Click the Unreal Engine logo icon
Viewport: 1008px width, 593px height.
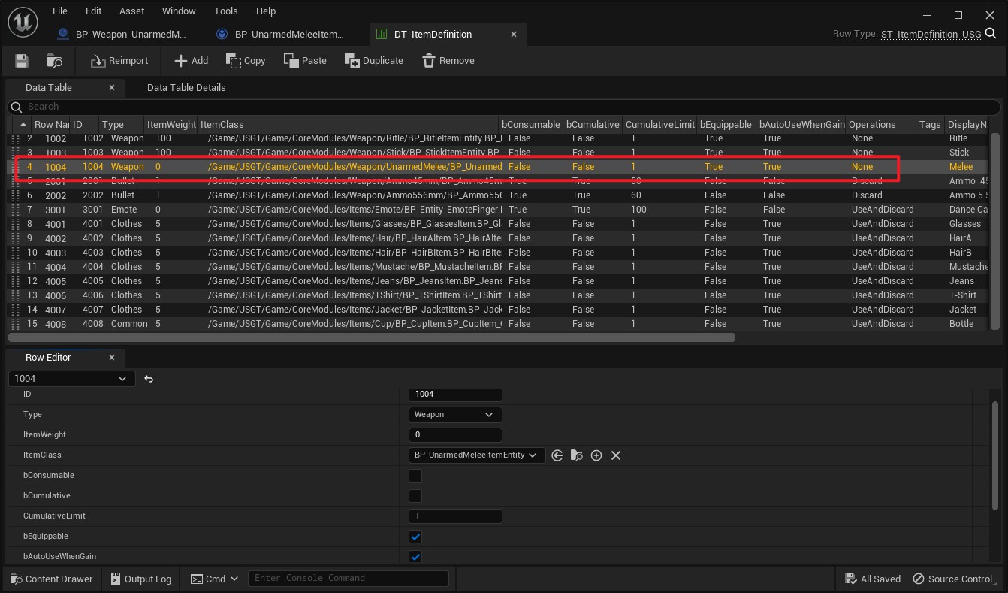(x=23, y=23)
